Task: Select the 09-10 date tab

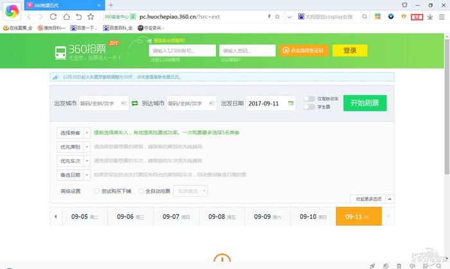Action: click(x=313, y=216)
